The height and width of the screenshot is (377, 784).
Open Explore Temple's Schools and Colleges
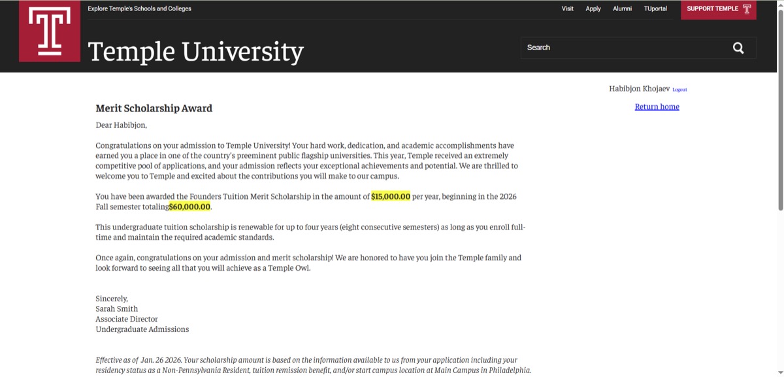(140, 8)
